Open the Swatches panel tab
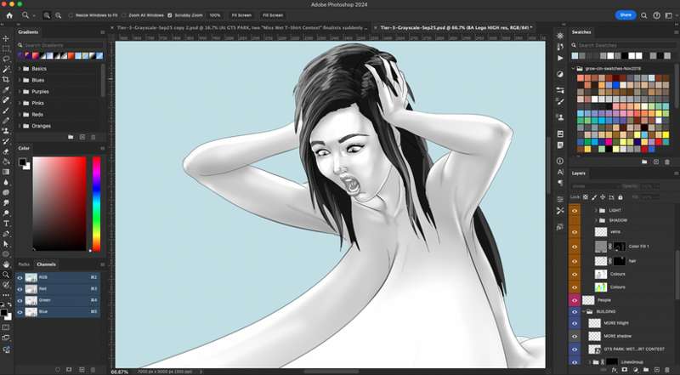680x375 pixels. coord(581,32)
